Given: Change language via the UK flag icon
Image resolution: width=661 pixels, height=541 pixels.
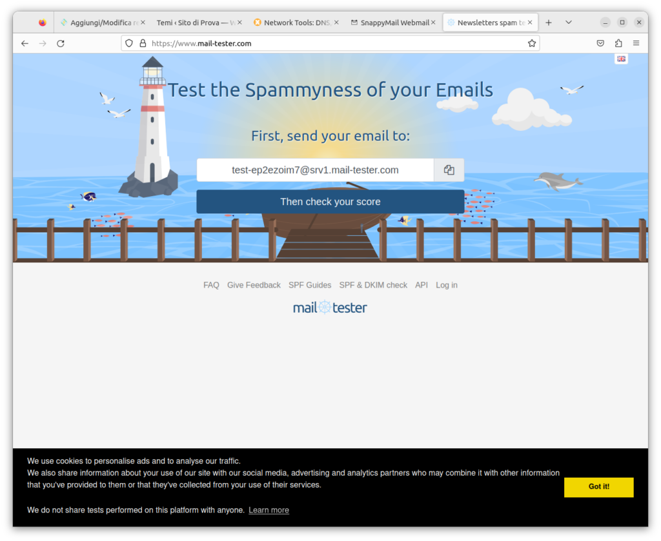Looking at the screenshot, I should click(622, 59).
